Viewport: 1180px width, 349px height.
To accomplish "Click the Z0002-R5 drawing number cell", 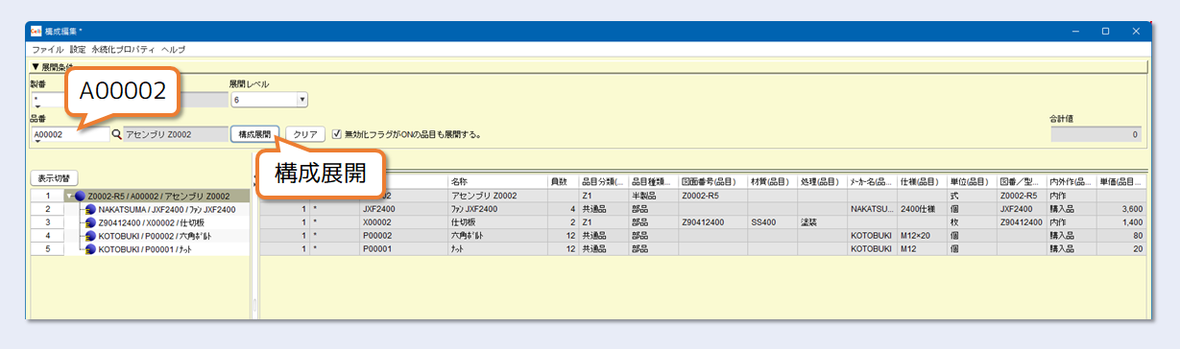I will click(x=713, y=195).
